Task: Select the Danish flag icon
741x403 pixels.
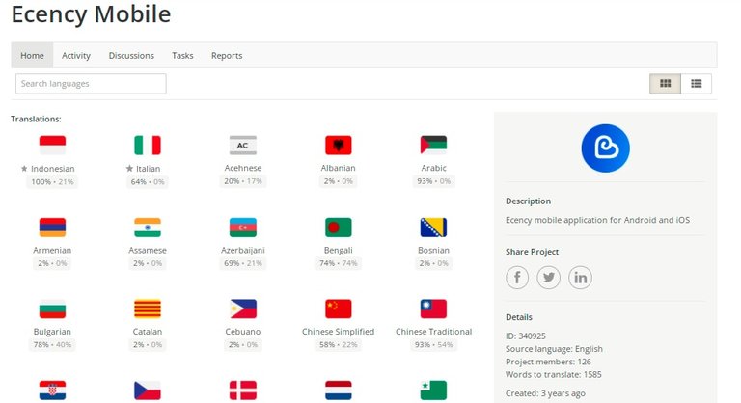Action: [243, 390]
